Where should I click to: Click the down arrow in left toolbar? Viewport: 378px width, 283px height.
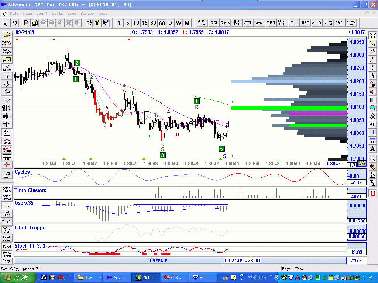7,84
